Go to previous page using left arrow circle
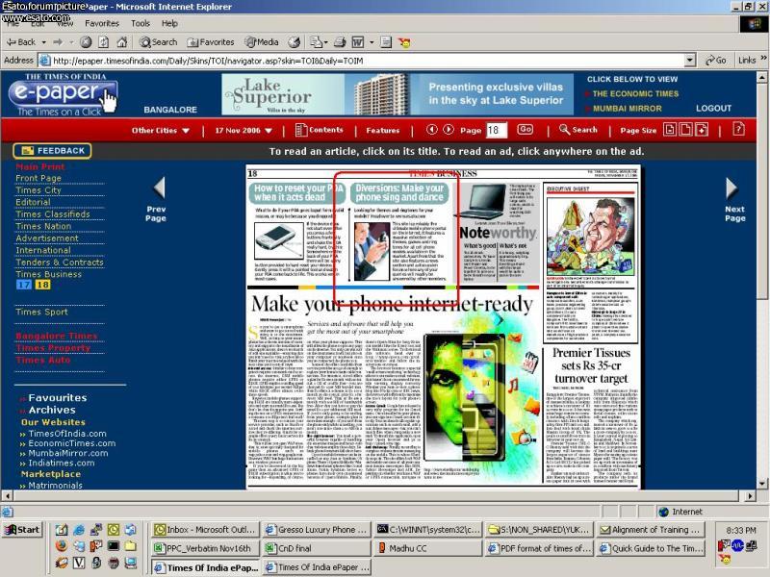Viewport: 770px width, 577px height. [431, 130]
